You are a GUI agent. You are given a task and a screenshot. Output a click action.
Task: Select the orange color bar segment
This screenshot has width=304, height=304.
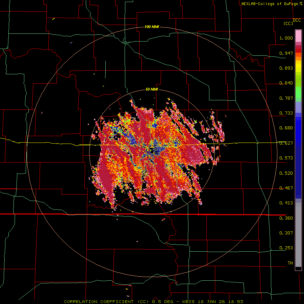click(x=298, y=58)
